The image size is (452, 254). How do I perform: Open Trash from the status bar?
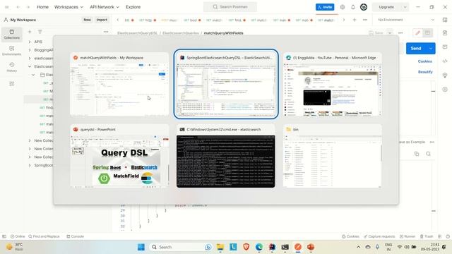(427, 236)
